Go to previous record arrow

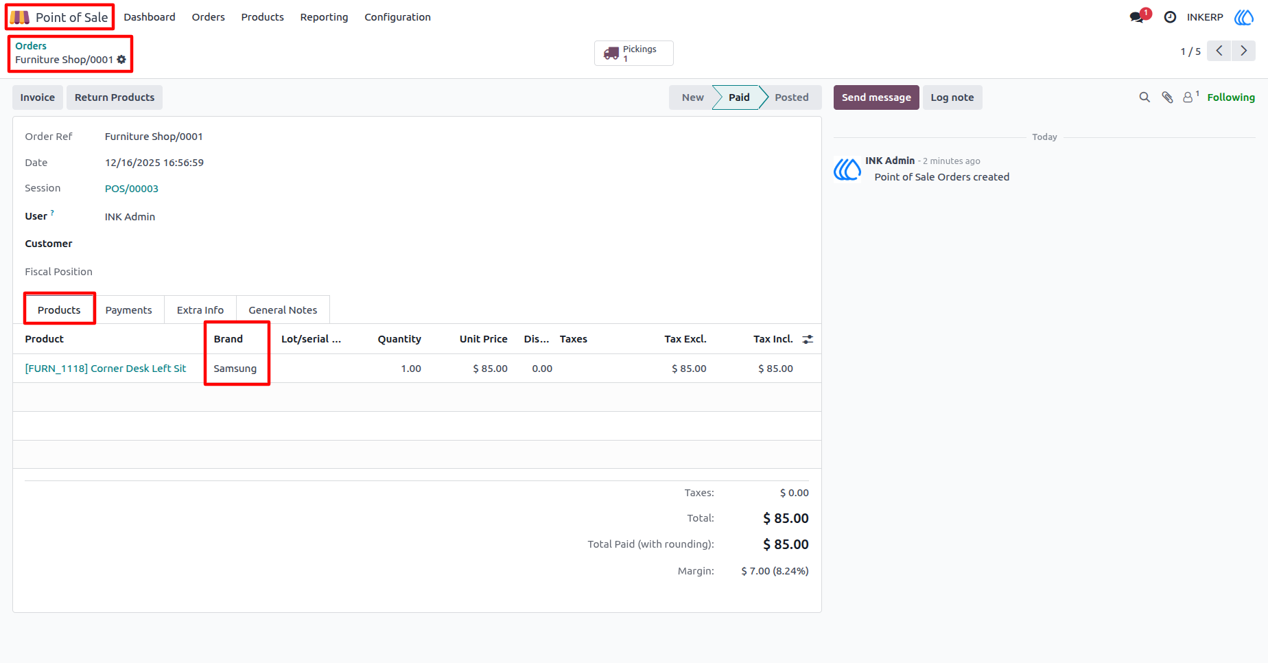click(1219, 51)
